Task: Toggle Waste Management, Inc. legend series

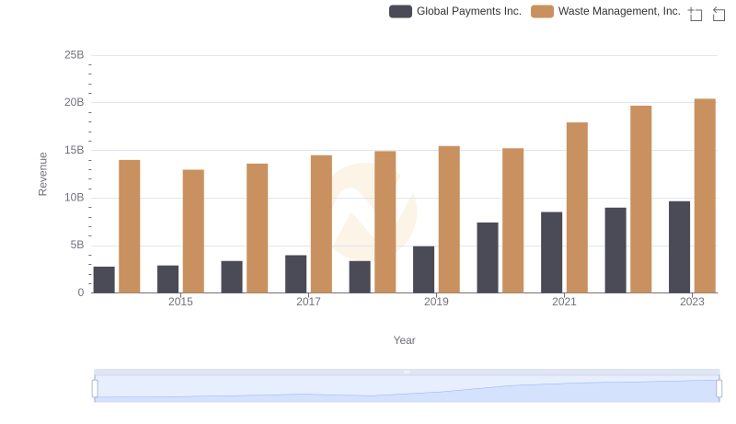Action: coord(605,11)
